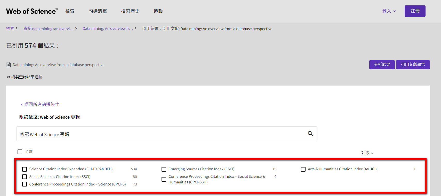The width and height of the screenshot is (441, 196).
Task: Open the 檢索 menu in the top bar
Action: 70,11
